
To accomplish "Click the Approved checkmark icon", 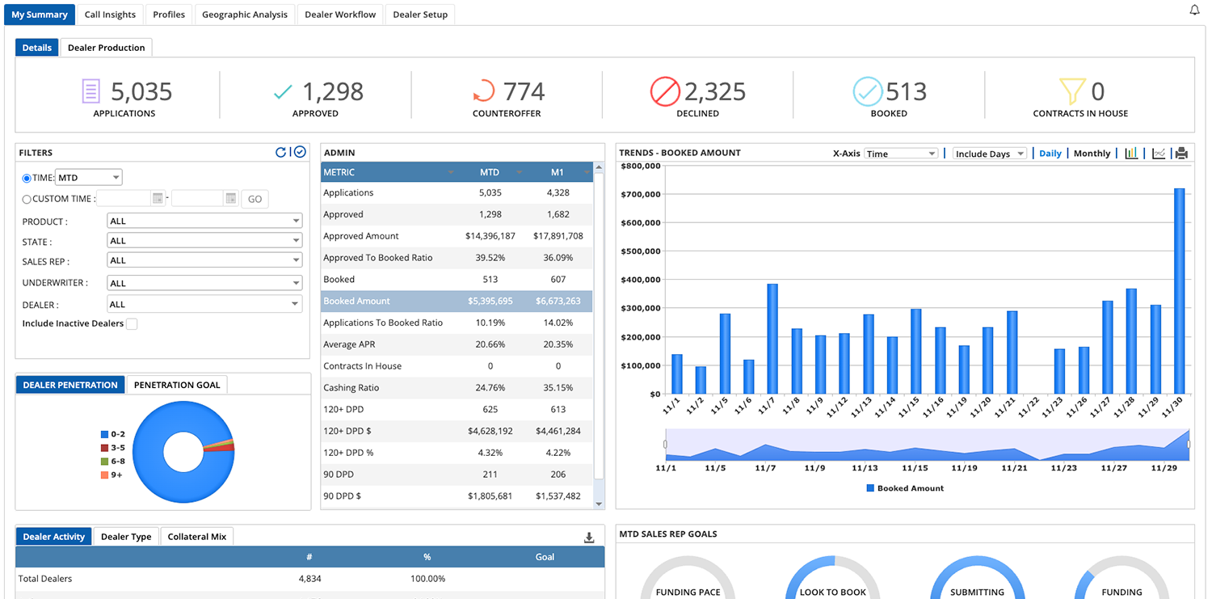I will (283, 92).
